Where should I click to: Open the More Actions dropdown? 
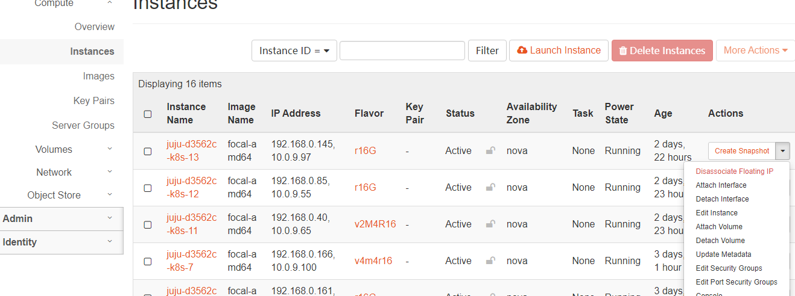tap(755, 51)
